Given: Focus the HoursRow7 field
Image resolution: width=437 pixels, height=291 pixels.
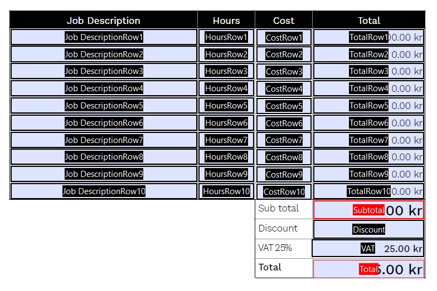Looking at the screenshot, I should 226,140.
